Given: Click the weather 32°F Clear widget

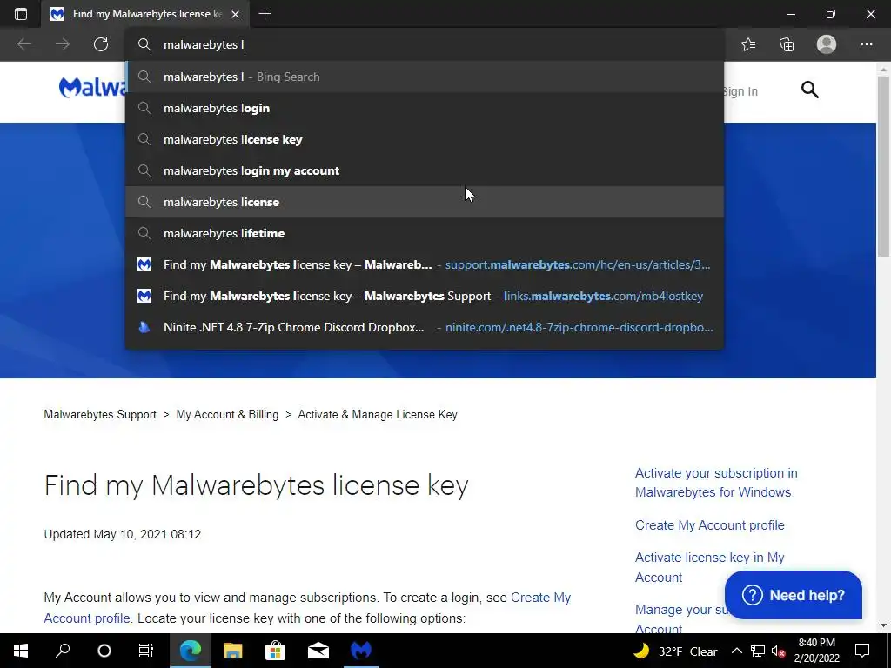Looking at the screenshot, I should click(x=675, y=651).
